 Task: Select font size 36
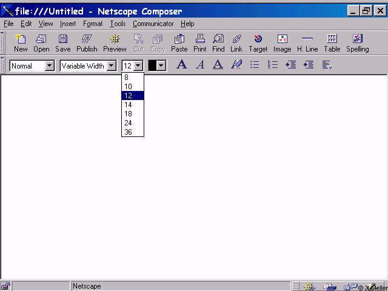pyautogui.click(x=133, y=132)
